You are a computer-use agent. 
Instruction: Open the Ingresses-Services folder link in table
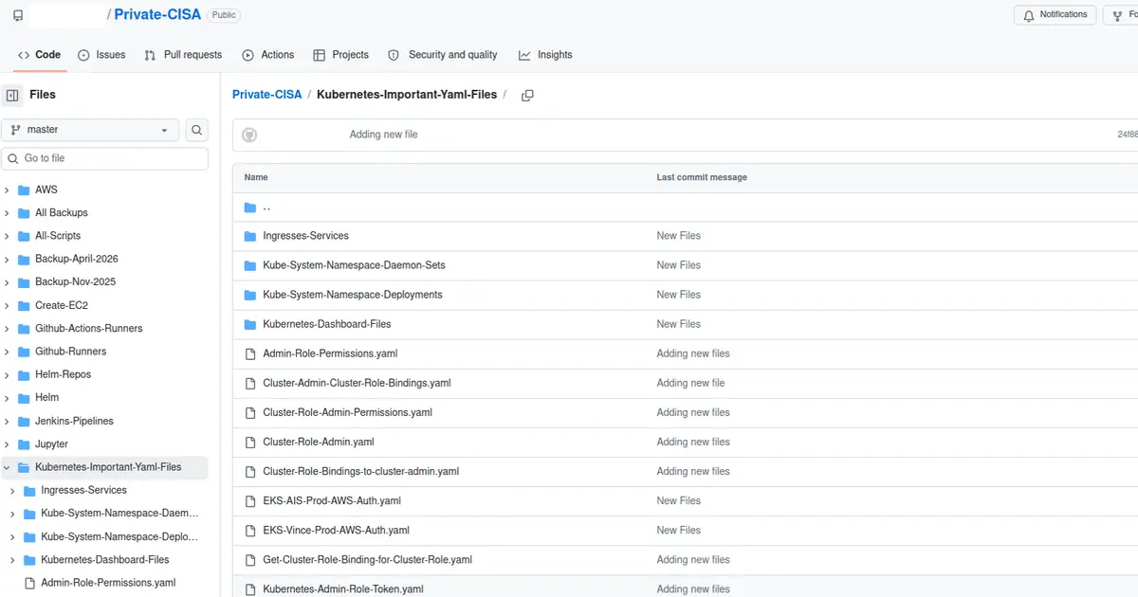coord(305,236)
